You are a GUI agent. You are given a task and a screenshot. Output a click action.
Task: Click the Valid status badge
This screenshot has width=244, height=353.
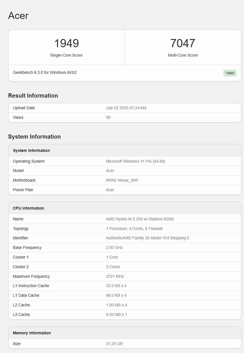tap(230, 73)
